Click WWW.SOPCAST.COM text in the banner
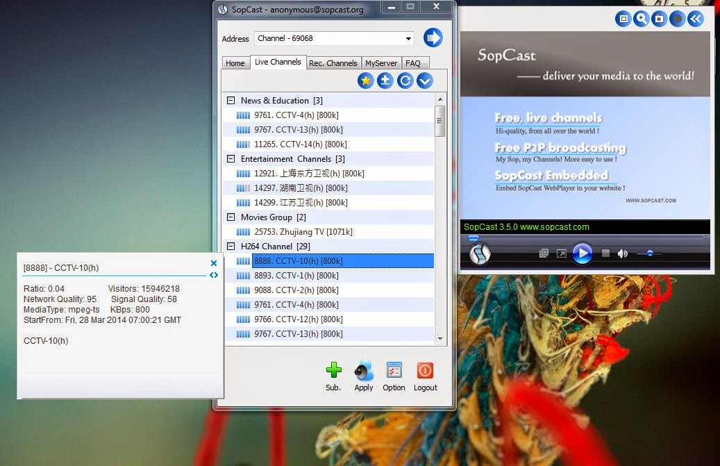This screenshot has width=720, height=466. tap(651, 201)
